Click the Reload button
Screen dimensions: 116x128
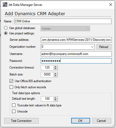coord(104,47)
